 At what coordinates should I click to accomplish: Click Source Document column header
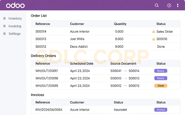coord(123,63)
